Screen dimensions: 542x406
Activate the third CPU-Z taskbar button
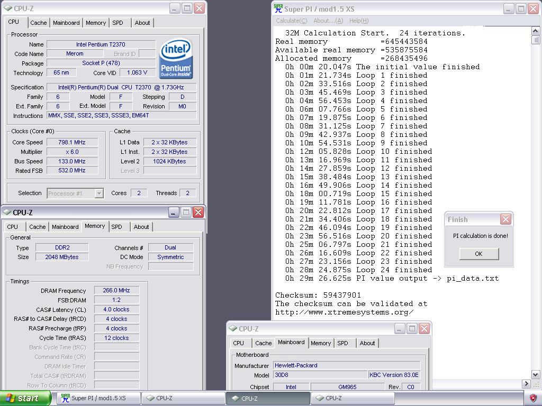(352, 398)
